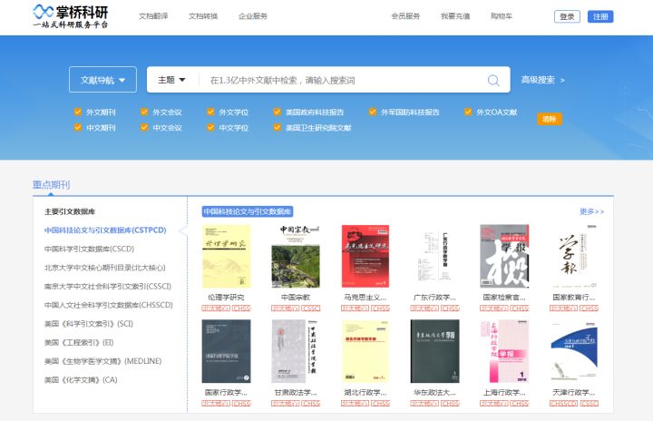The width and height of the screenshot is (653, 421).
Task: Click the blue 中国科技论文与引文数据库 heading tag
Action: point(248,211)
